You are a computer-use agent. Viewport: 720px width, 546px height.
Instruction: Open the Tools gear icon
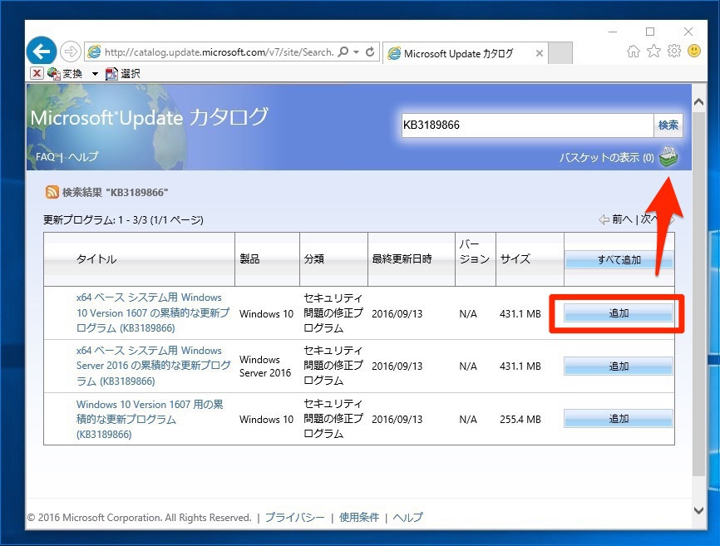[674, 52]
